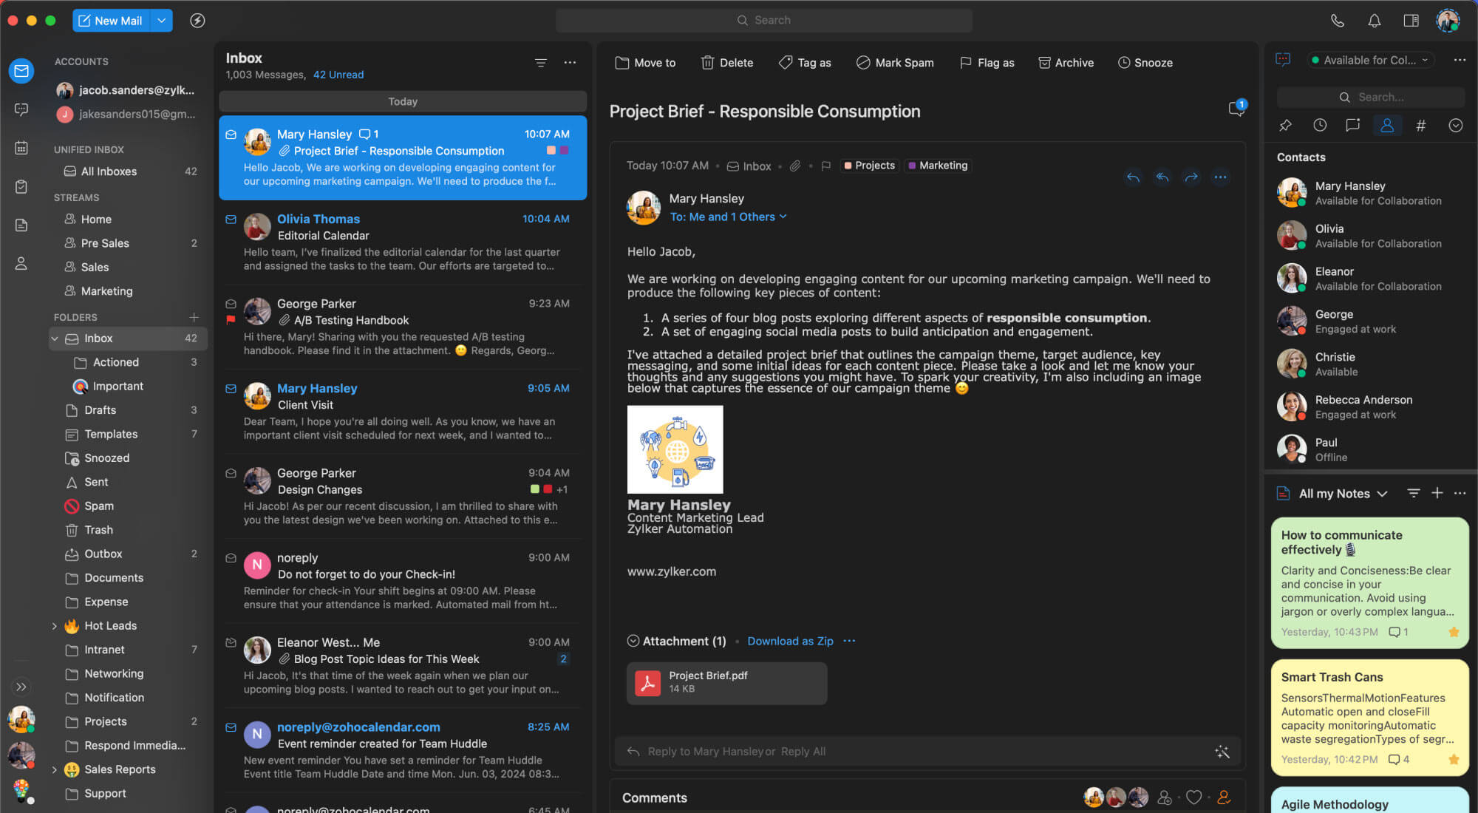Expand the Hot Leads folder
1478x813 pixels.
coord(54,626)
